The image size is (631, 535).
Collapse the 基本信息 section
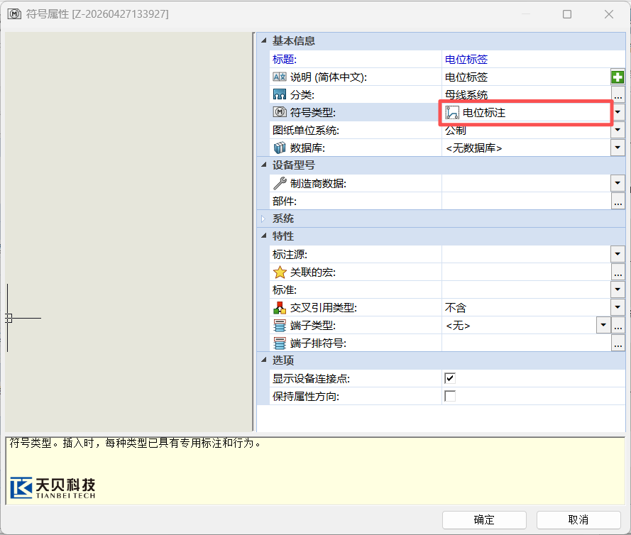(x=264, y=41)
